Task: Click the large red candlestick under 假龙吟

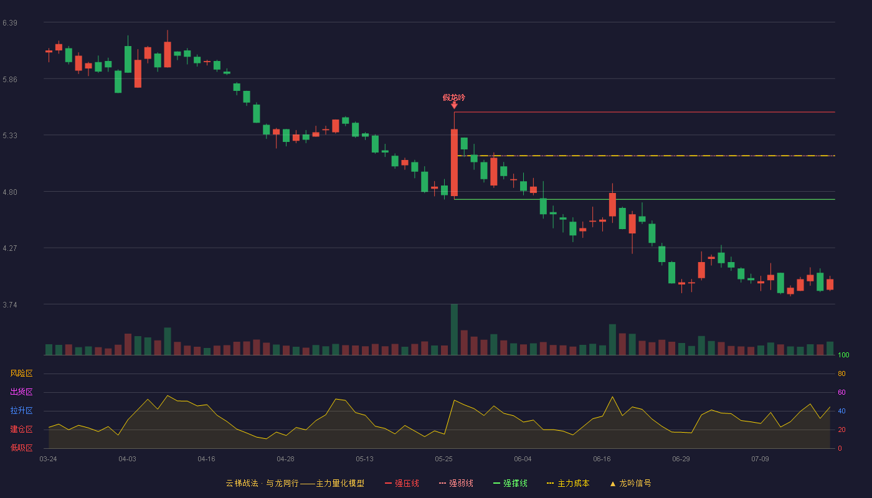Action: (x=454, y=162)
